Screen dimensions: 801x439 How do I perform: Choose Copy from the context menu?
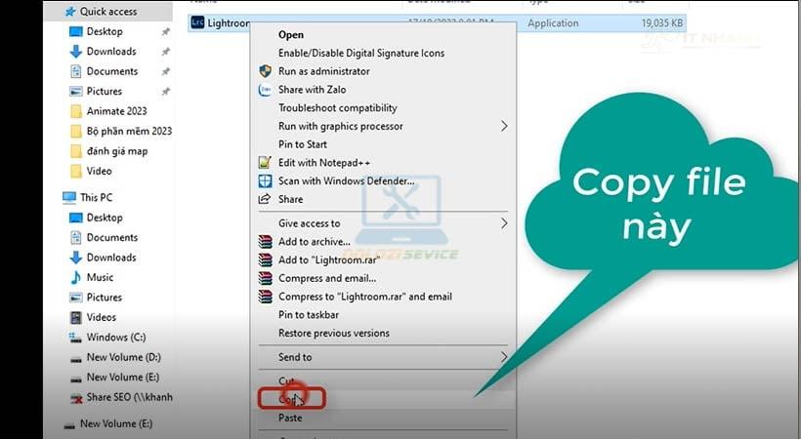[x=291, y=399]
